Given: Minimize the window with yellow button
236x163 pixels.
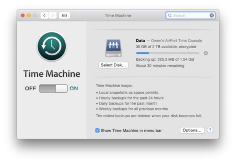Looking at the screenshot, I should coord(29,15).
